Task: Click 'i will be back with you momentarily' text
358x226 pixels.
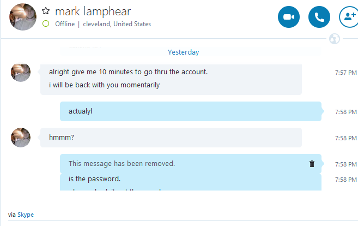Action: click(x=104, y=85)
